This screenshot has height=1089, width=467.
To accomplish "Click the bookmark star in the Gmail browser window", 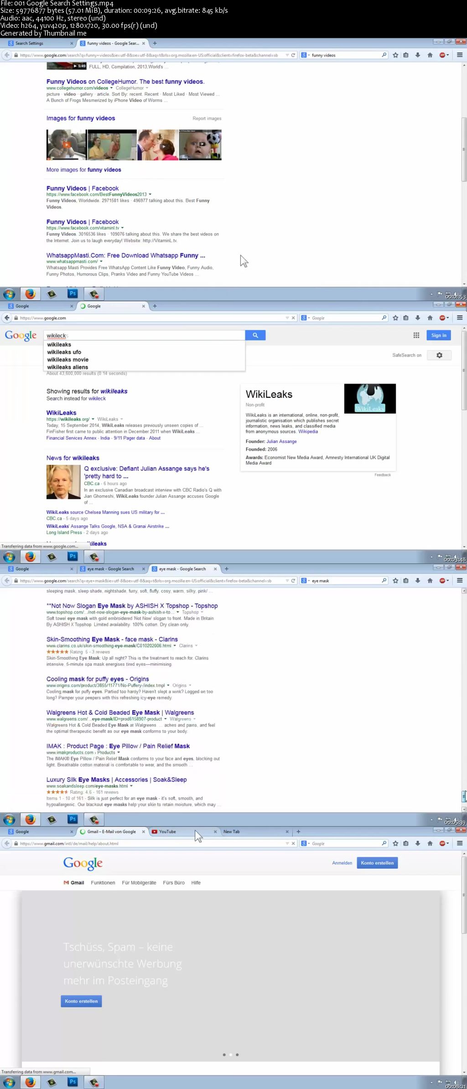I will [395, 844].
